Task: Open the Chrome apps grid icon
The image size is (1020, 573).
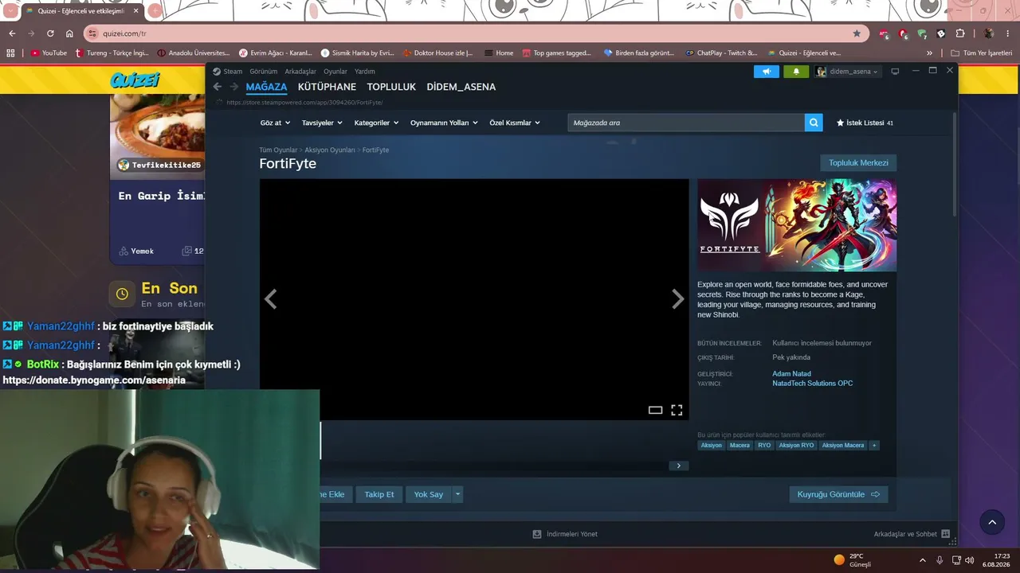Action: click(10, 53)
